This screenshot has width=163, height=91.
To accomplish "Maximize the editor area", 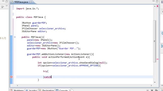I will pos(157,2).
